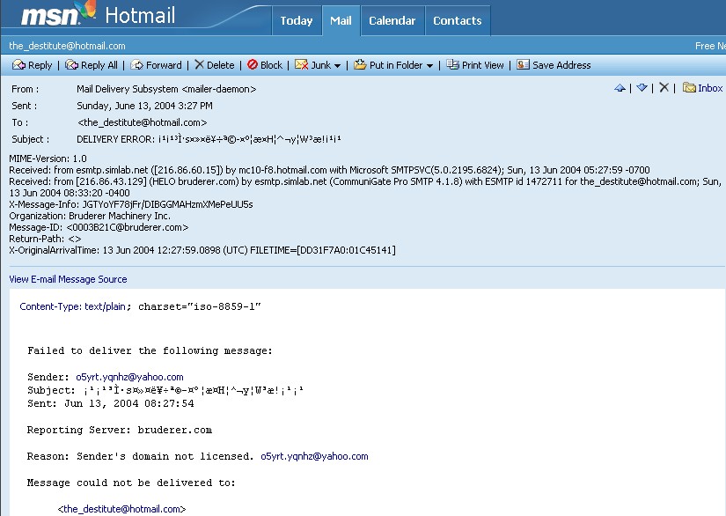The height and width of the screenshot is (516, 726).
Task: Save sender address via Save Address icon
Action: coord(523,65)
